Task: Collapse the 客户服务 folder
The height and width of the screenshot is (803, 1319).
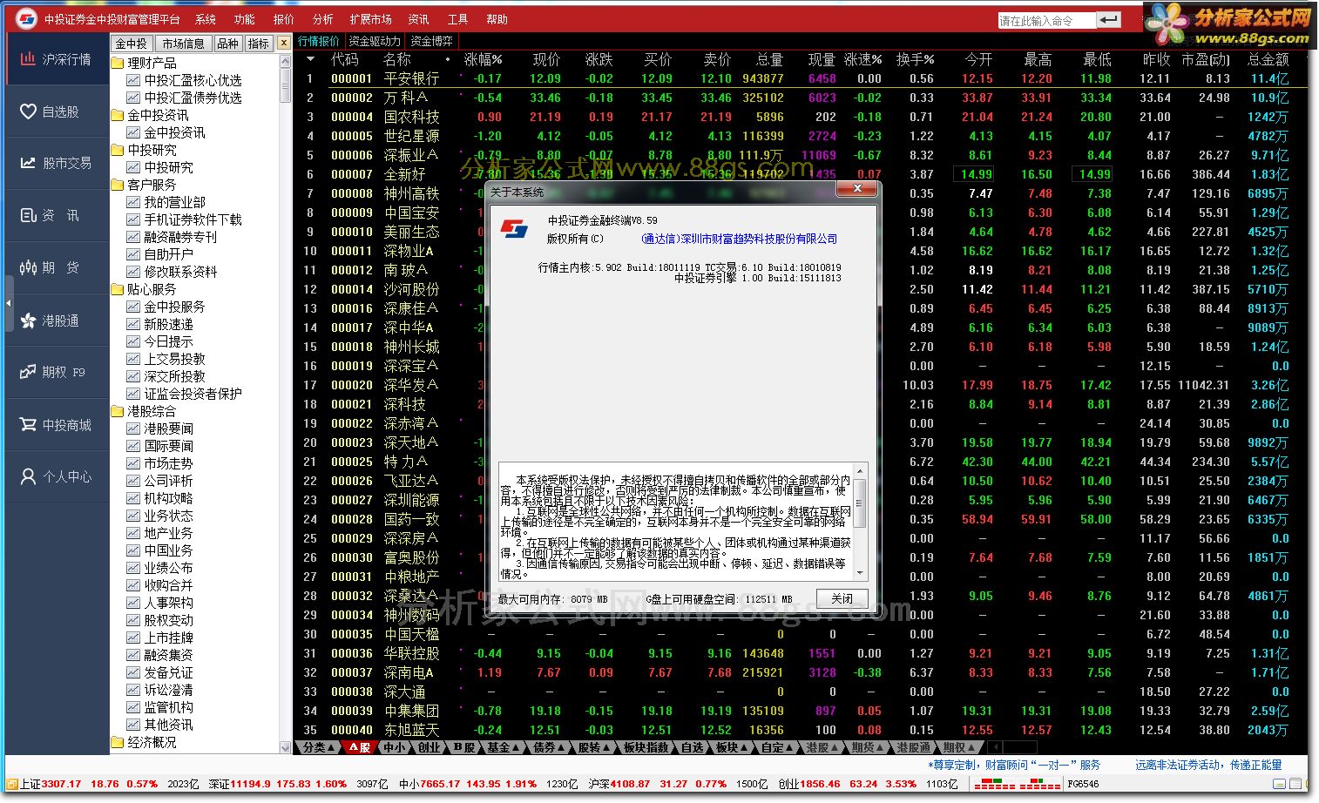Action: (x=118, y=185)
